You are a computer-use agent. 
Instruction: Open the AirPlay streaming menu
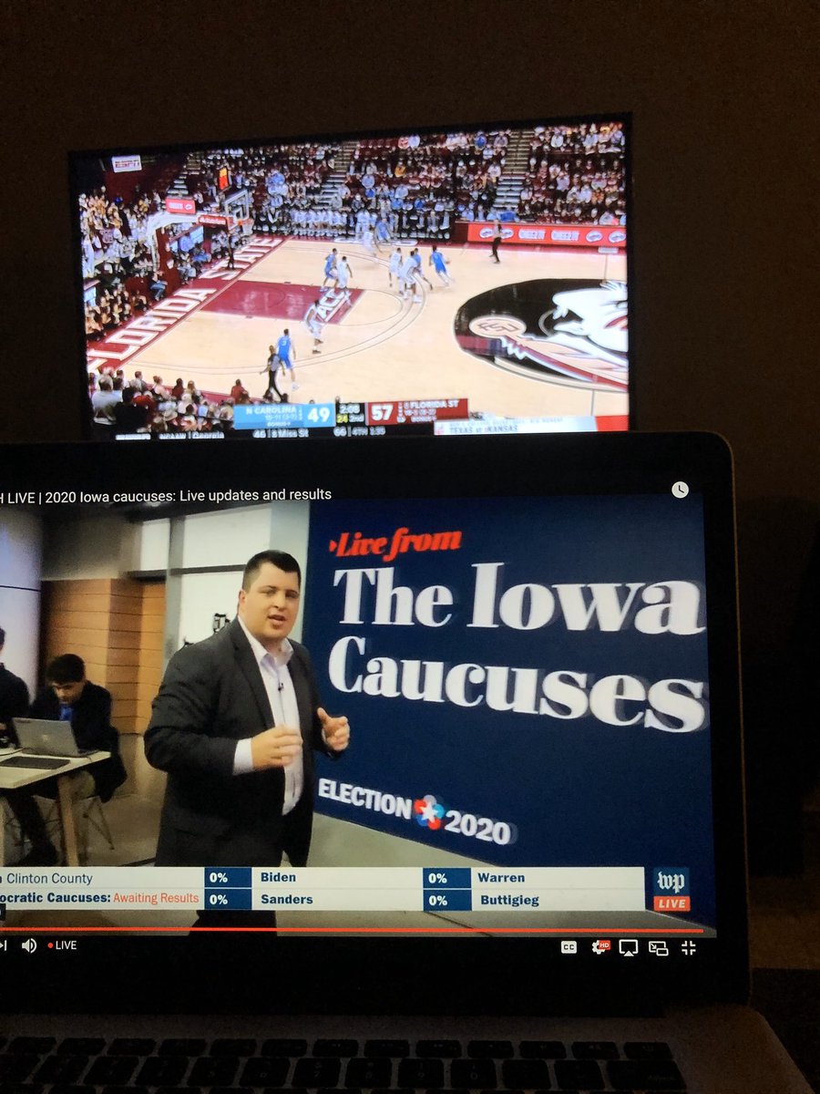click(628, 947)
